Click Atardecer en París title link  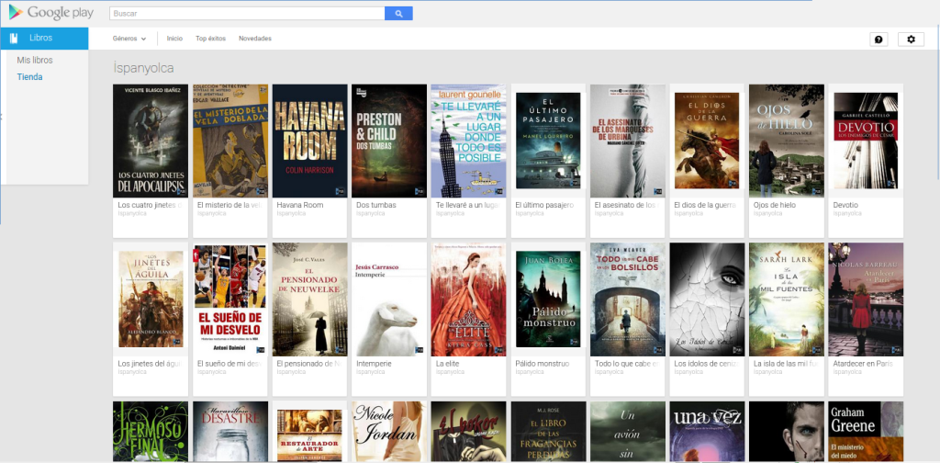(x=863, y=364)
